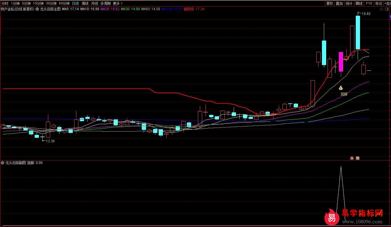Expand main chart indicator dropdown arrow
This screenshot has width=391, height=227.
37,9
